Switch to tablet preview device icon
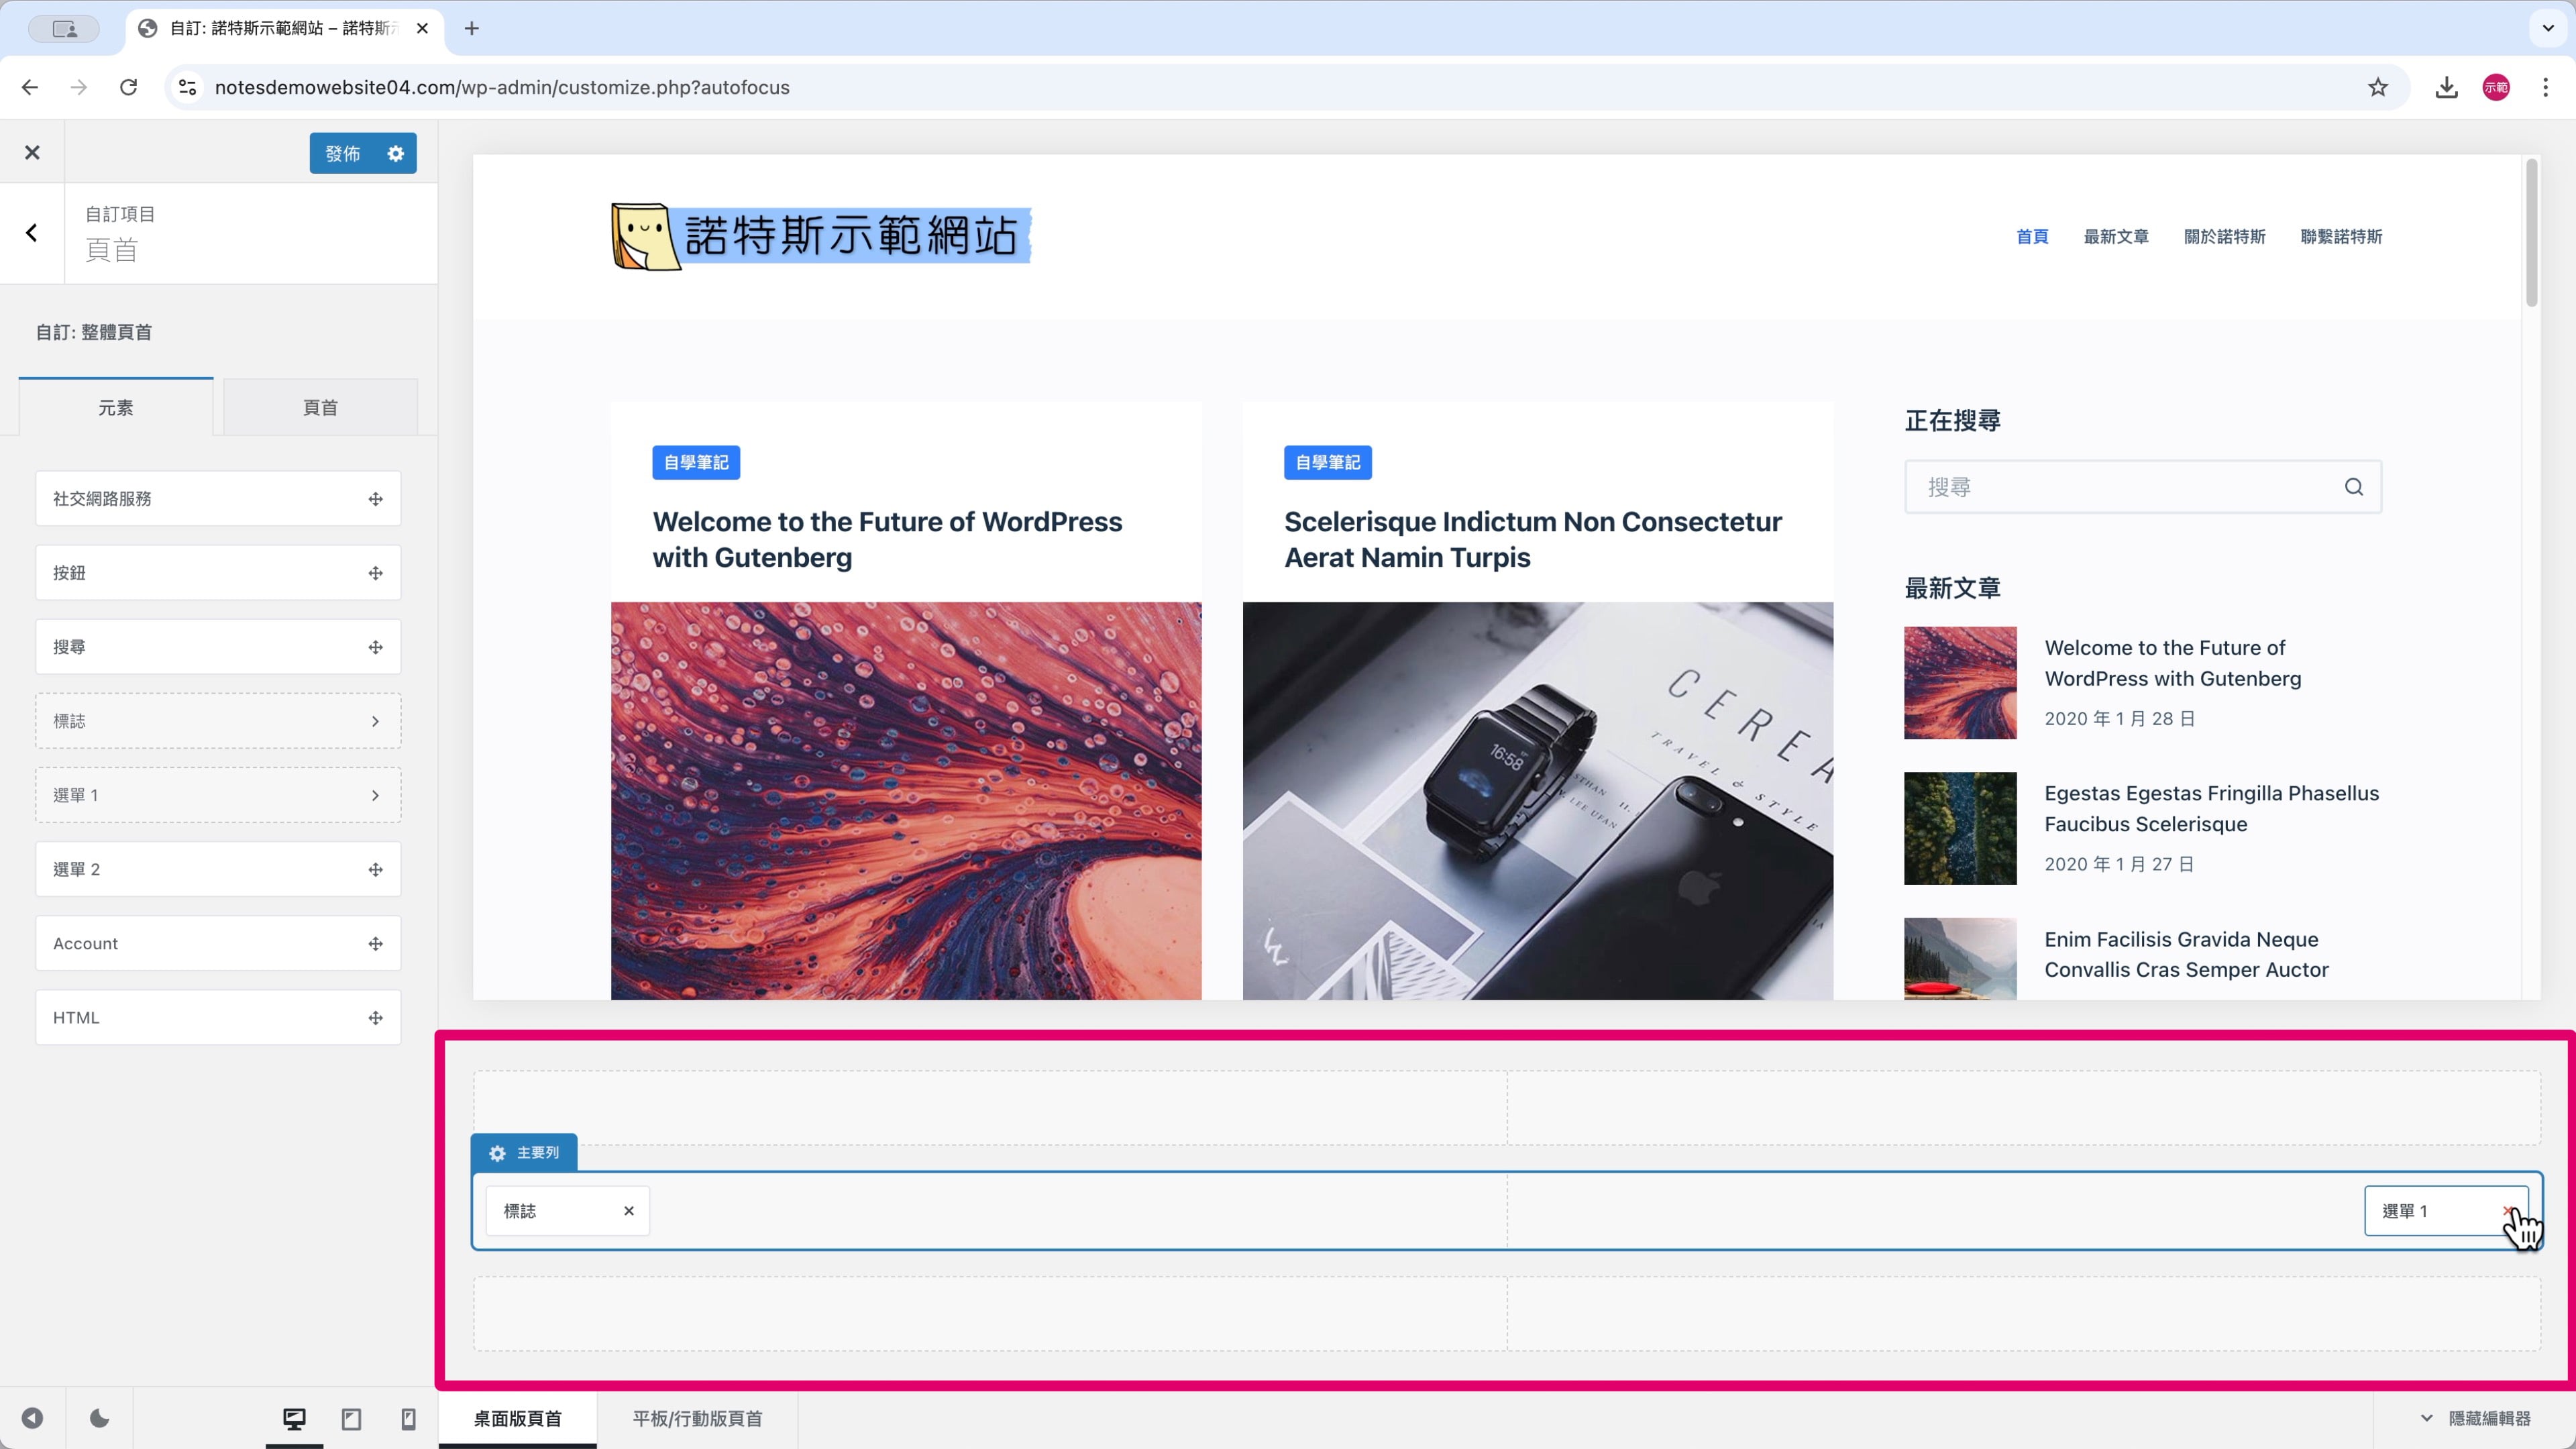Screen dimensions: 2576x1449 coord(351,1418)
